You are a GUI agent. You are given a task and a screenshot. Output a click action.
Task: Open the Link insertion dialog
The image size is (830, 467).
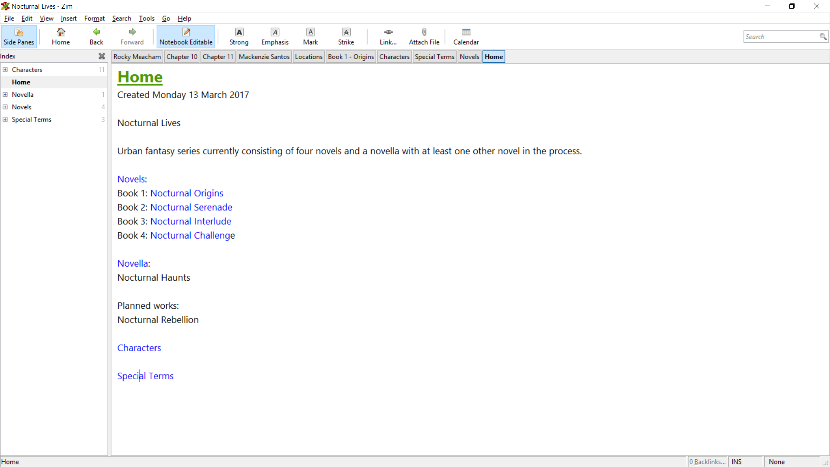388,36
